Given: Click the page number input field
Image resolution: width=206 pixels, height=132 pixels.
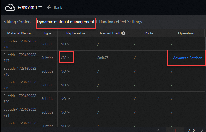Looking at the screenshot, I should [x=175, y=130].
